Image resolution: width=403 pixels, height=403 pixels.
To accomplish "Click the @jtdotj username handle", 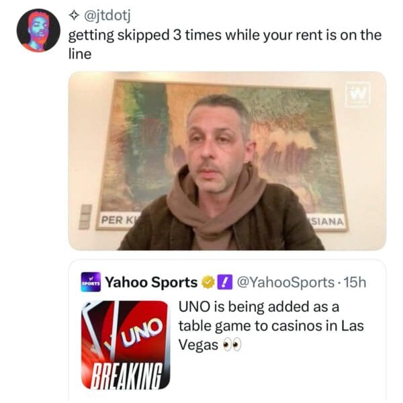I will pos(107,16).
